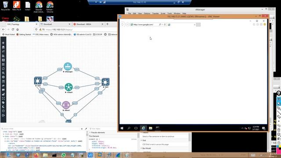This screenshot has height=158, width=281.
Task: Open the File menu in vManager window
Action: pyautogui.click(x=130, y=14)
